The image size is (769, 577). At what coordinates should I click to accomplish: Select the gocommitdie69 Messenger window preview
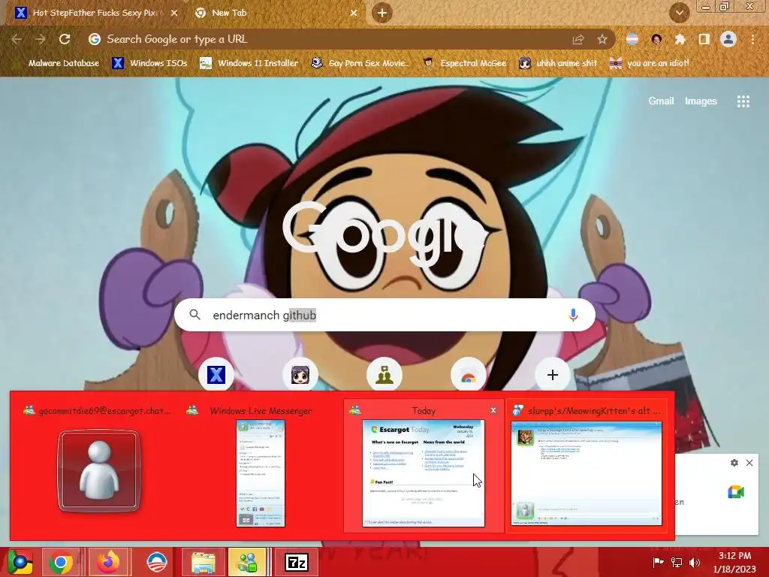98,464
